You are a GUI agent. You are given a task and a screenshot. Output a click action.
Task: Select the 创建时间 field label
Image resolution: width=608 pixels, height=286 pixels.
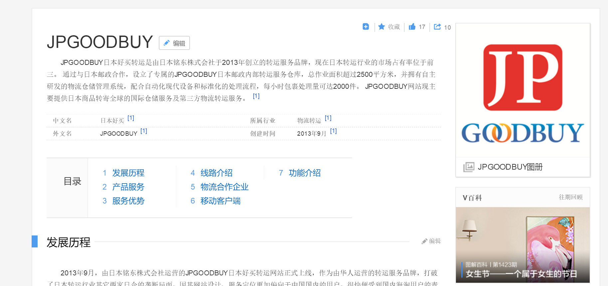click(x=263, y=133)
